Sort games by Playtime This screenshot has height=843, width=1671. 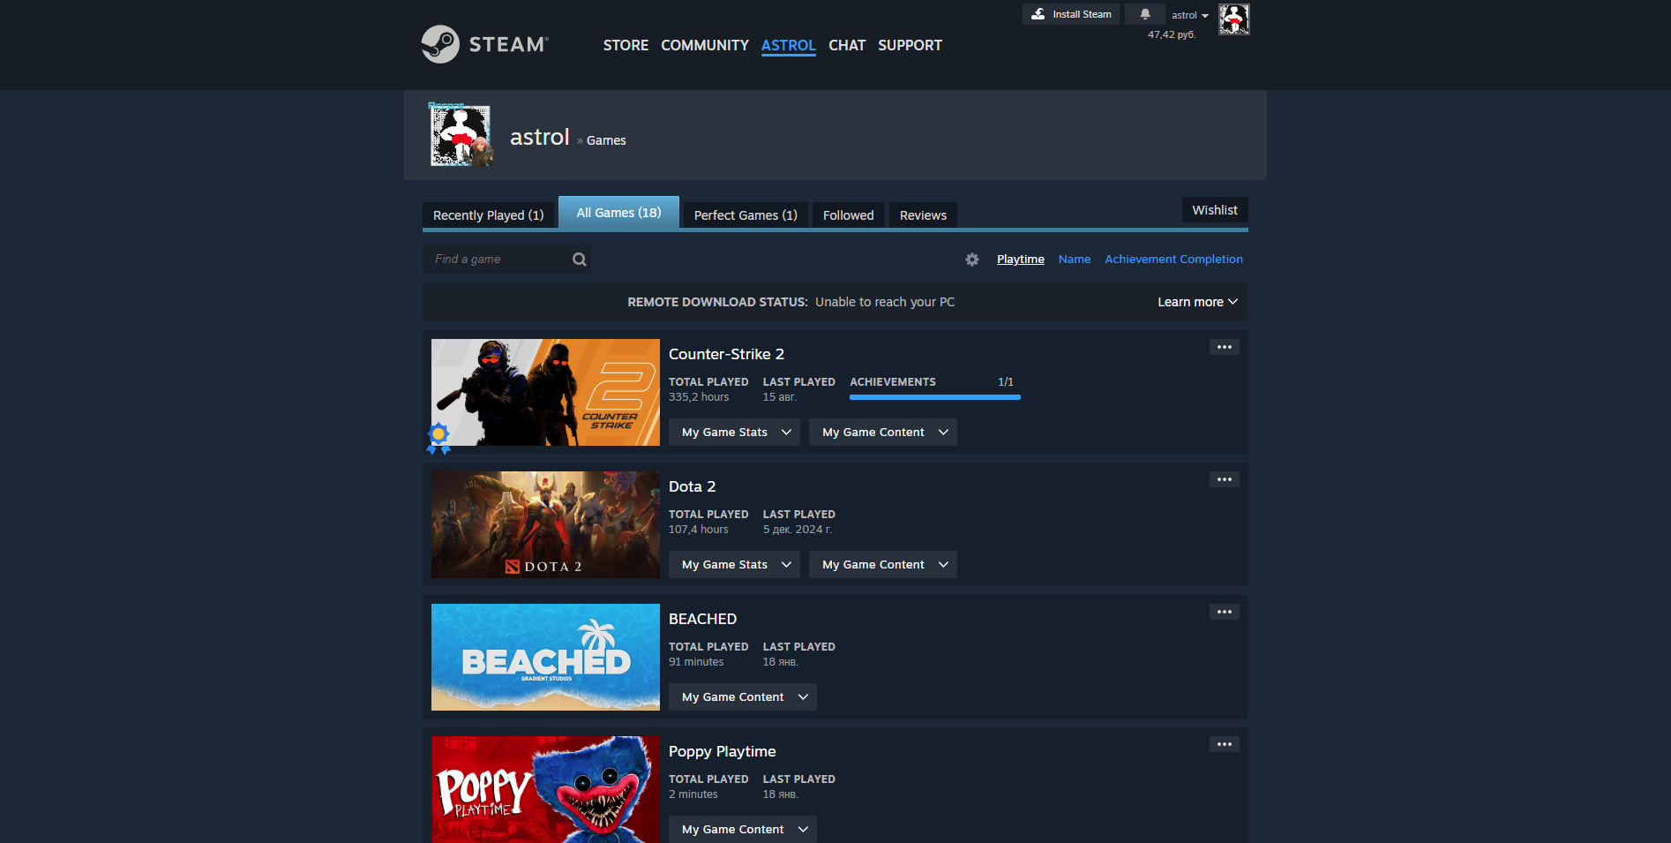(x=1021, y=260)
